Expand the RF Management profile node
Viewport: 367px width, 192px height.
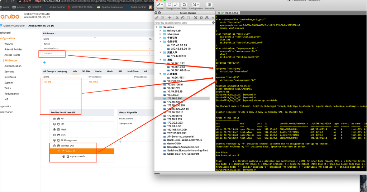(54, 141)
